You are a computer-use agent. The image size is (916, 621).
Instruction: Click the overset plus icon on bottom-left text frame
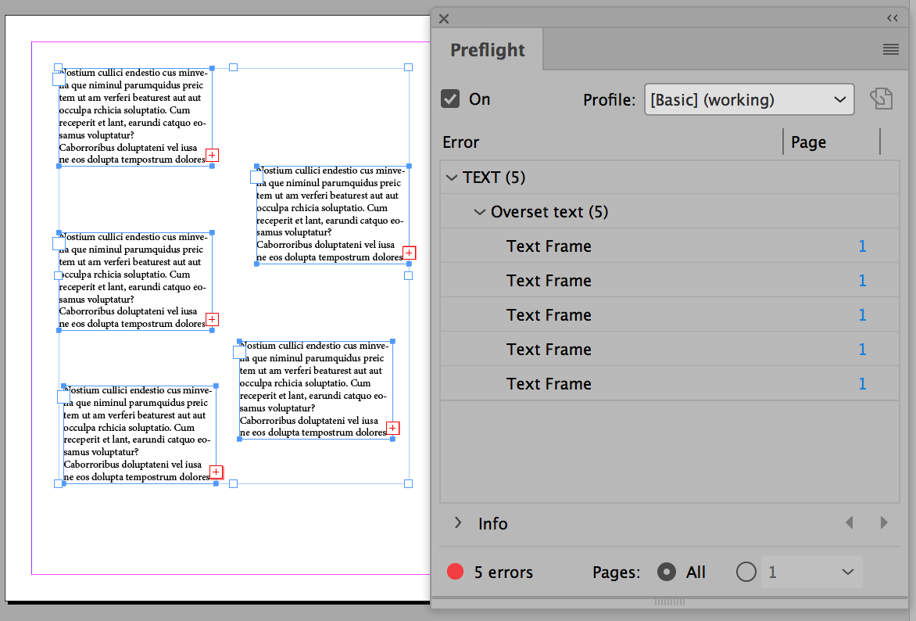pyautogui.click(x=216, y=472)
